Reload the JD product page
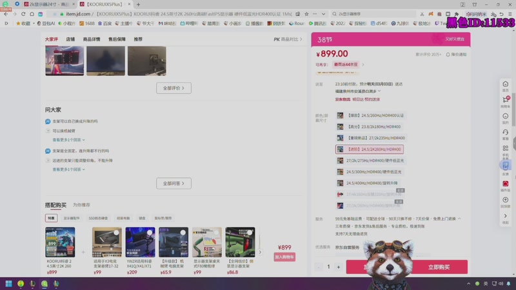This screenshot has width=516, height=290. [23, 14]
